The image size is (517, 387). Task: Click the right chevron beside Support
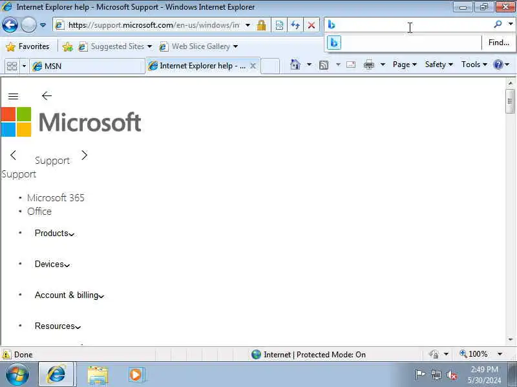pos(85,155)
